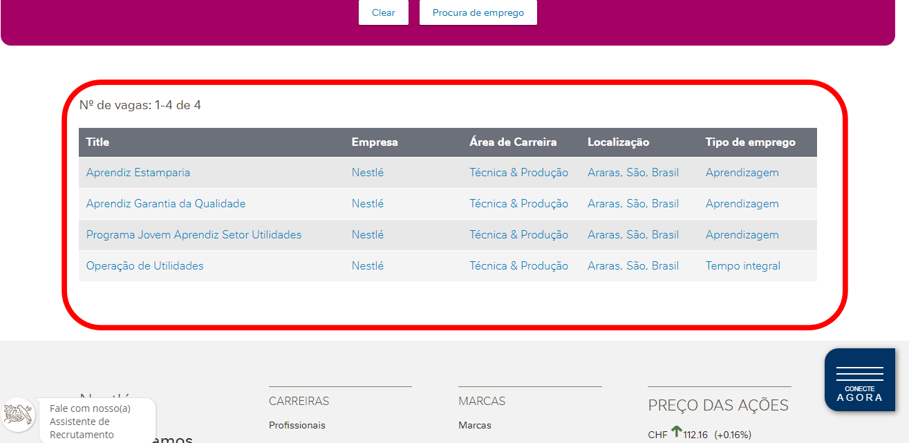Click the Tempo integral employment type link
Screen dimensions: 909x443
tap(742, 266)
